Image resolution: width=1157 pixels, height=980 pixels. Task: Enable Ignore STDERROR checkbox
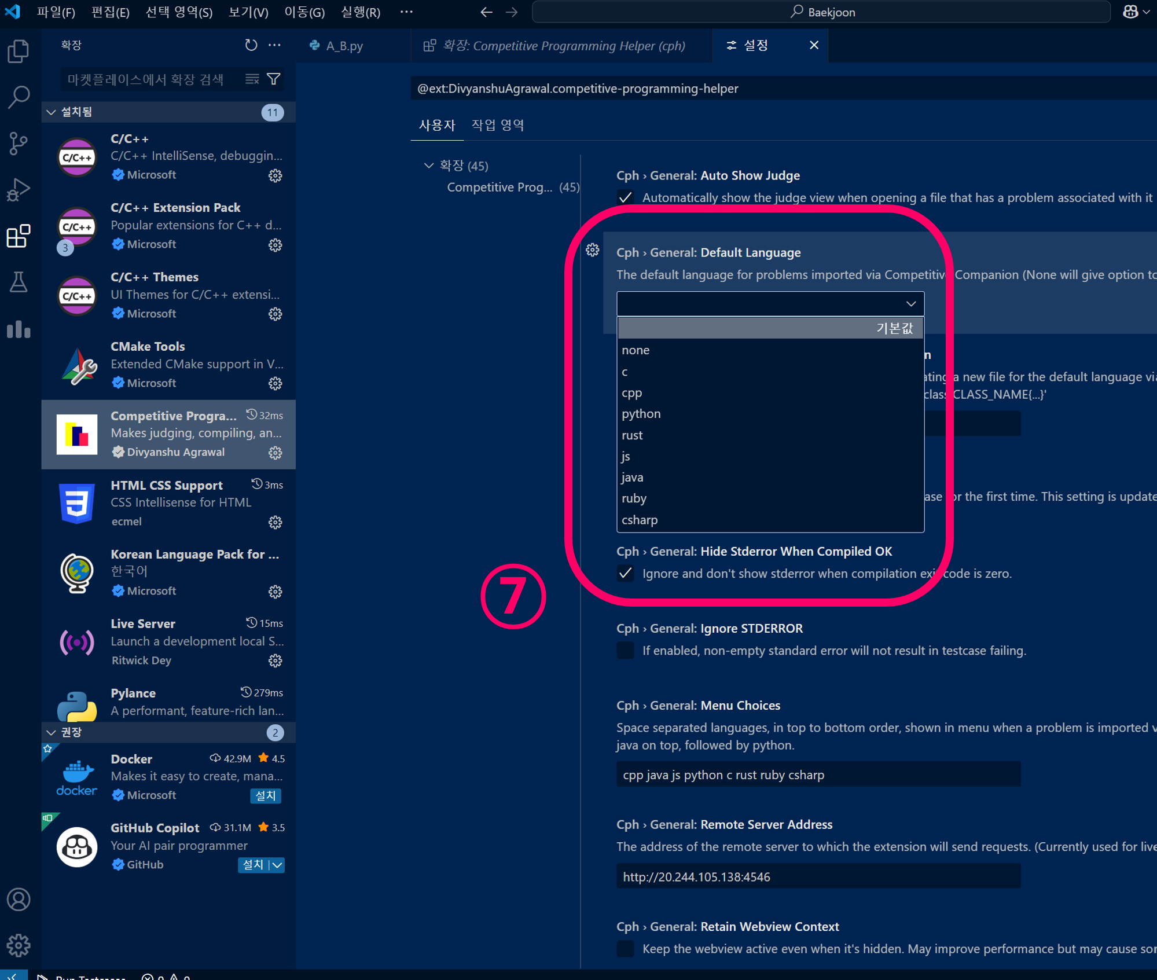pyautogui.click(x=625, y=650)
